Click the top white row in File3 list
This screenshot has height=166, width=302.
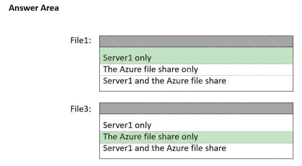[x=196, y=123]
